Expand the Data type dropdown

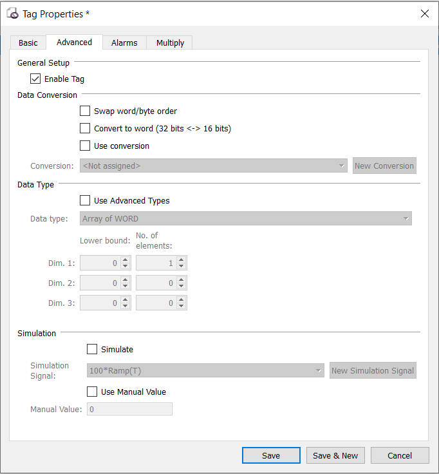(246, 218)
